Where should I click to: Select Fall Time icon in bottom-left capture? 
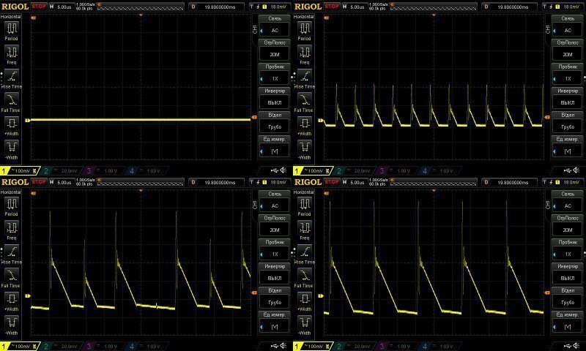click(12, 276)
